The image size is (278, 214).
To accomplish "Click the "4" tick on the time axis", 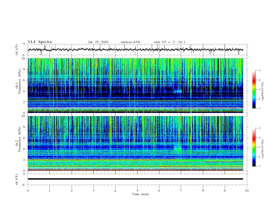I will (x=115, y=191).
